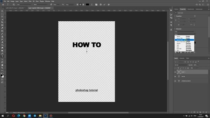Toggle lock all in Layers panel

[188, 68]
